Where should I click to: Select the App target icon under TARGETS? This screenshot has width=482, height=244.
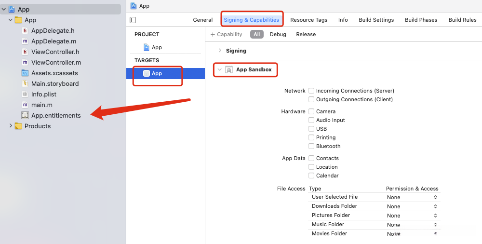[147, 73]
